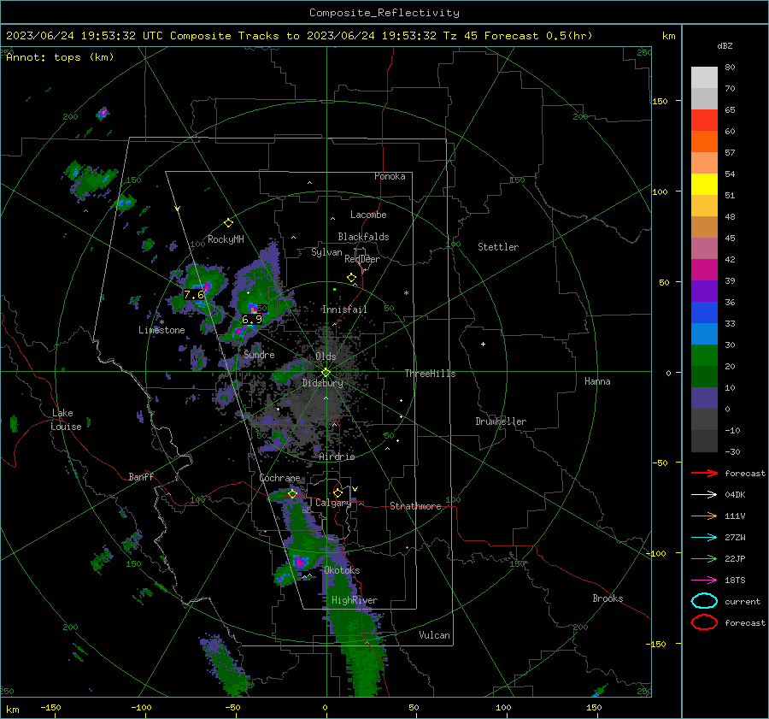The width and height of the screenshot is (769, 719).
Task: Click the purple swatch between 39 and 36
Action: (x=704, y=291)
